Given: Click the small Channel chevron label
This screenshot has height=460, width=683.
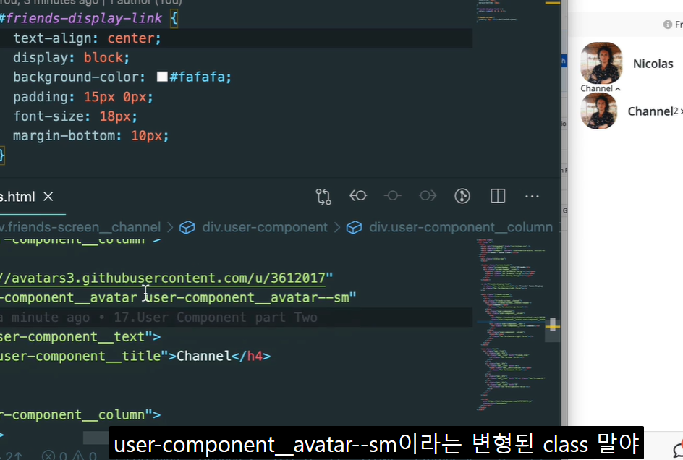Looking at the screenshot, I should (x=601, y=88).
